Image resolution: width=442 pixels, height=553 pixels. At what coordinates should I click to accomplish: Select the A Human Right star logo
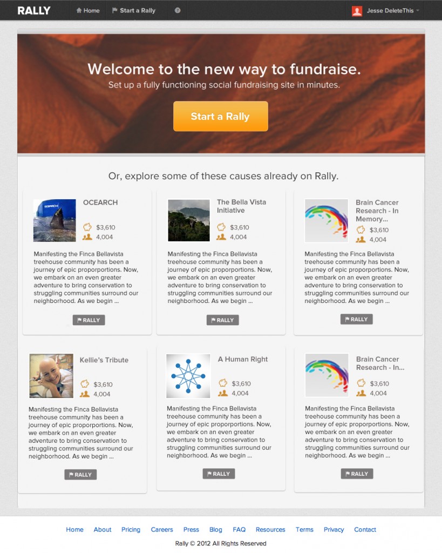188,376
